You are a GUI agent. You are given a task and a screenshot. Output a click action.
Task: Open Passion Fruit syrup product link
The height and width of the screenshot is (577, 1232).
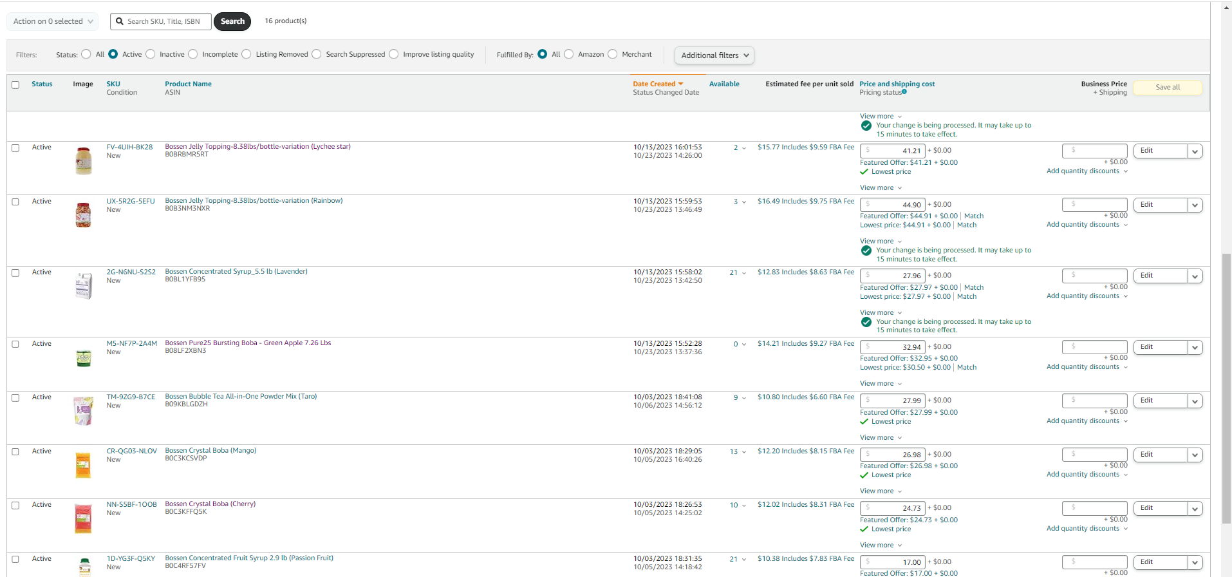[249, 558]
